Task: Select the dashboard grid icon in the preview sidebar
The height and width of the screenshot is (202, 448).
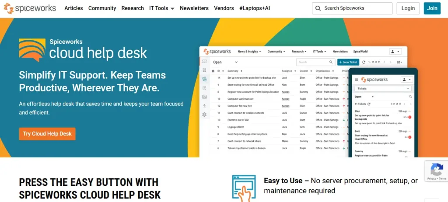Action: tap(204, 70)
